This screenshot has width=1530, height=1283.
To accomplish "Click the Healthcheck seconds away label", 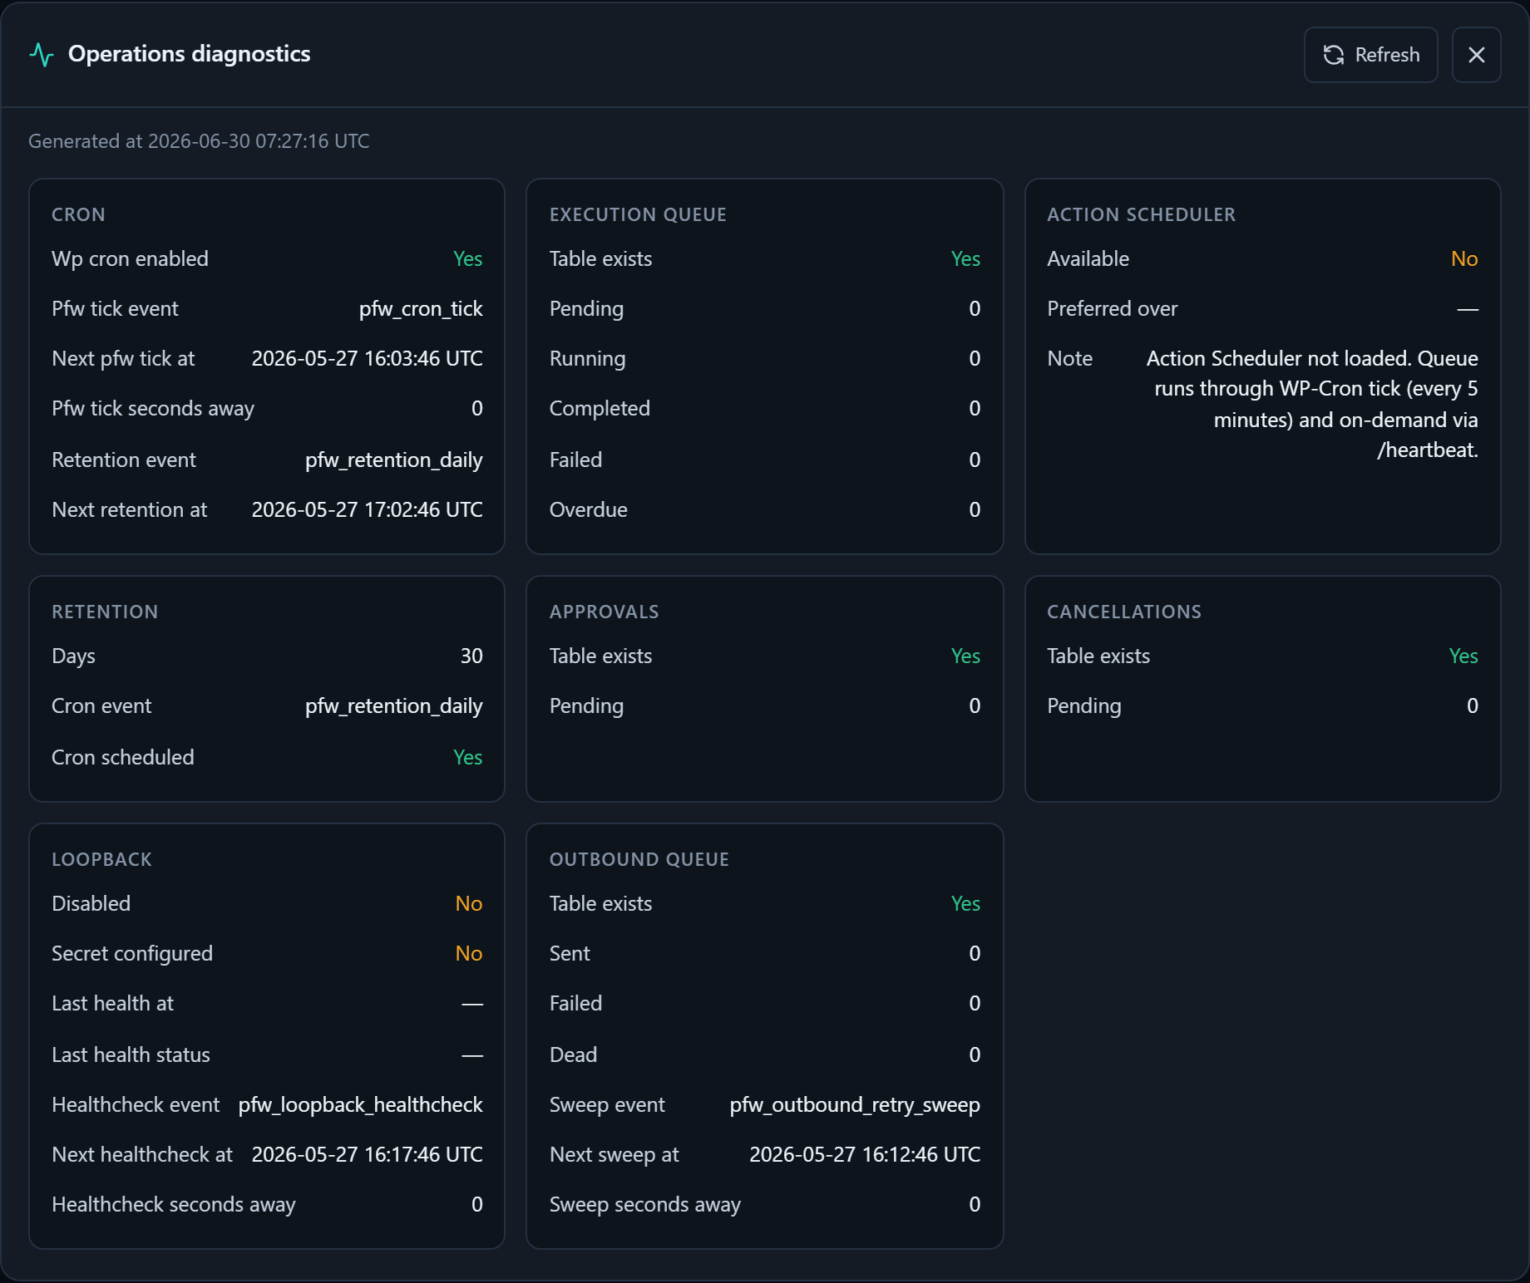I will (173, 1205).
